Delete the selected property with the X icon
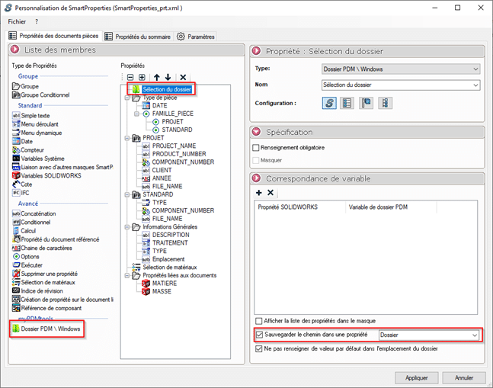Viewport: 493px width, 388px height. pos(183,77)
